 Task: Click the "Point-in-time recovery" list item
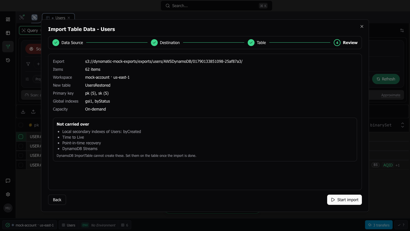click(81, 143)
